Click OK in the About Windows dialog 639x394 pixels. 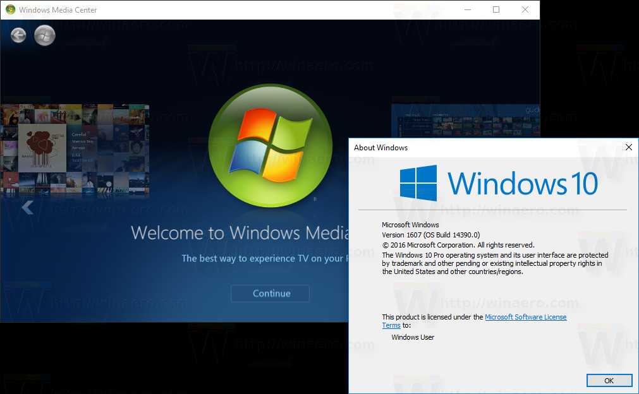[609, 381]
